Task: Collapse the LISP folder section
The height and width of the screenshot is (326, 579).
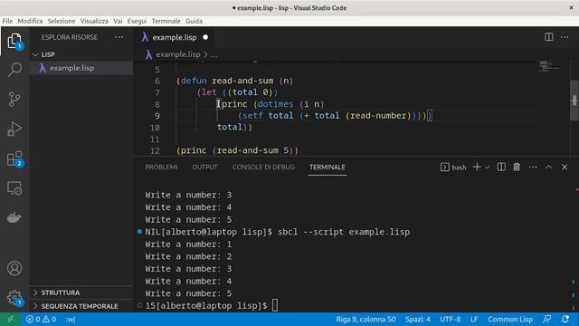Action: (x=81, y=54)
